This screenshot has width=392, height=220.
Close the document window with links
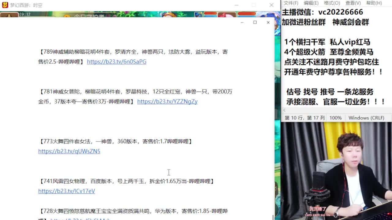(268, 22)
